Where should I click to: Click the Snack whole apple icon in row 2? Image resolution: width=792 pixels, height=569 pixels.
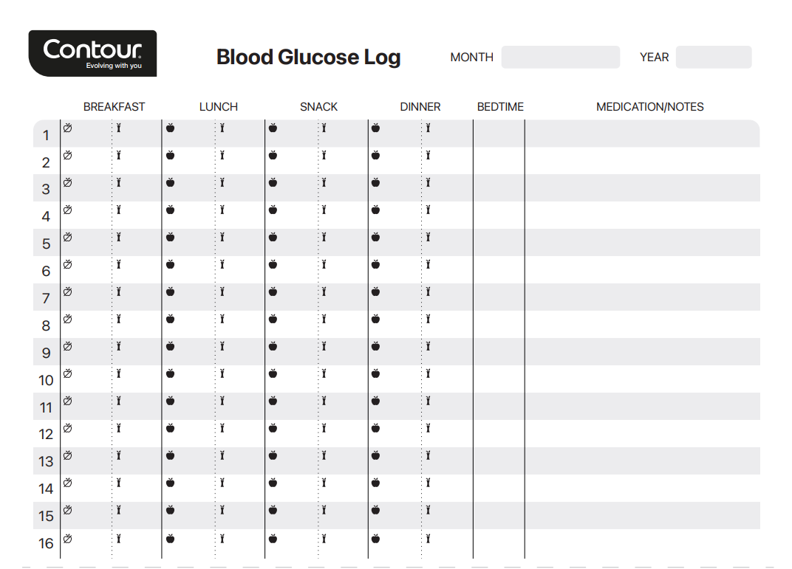(x=273, y=155)
